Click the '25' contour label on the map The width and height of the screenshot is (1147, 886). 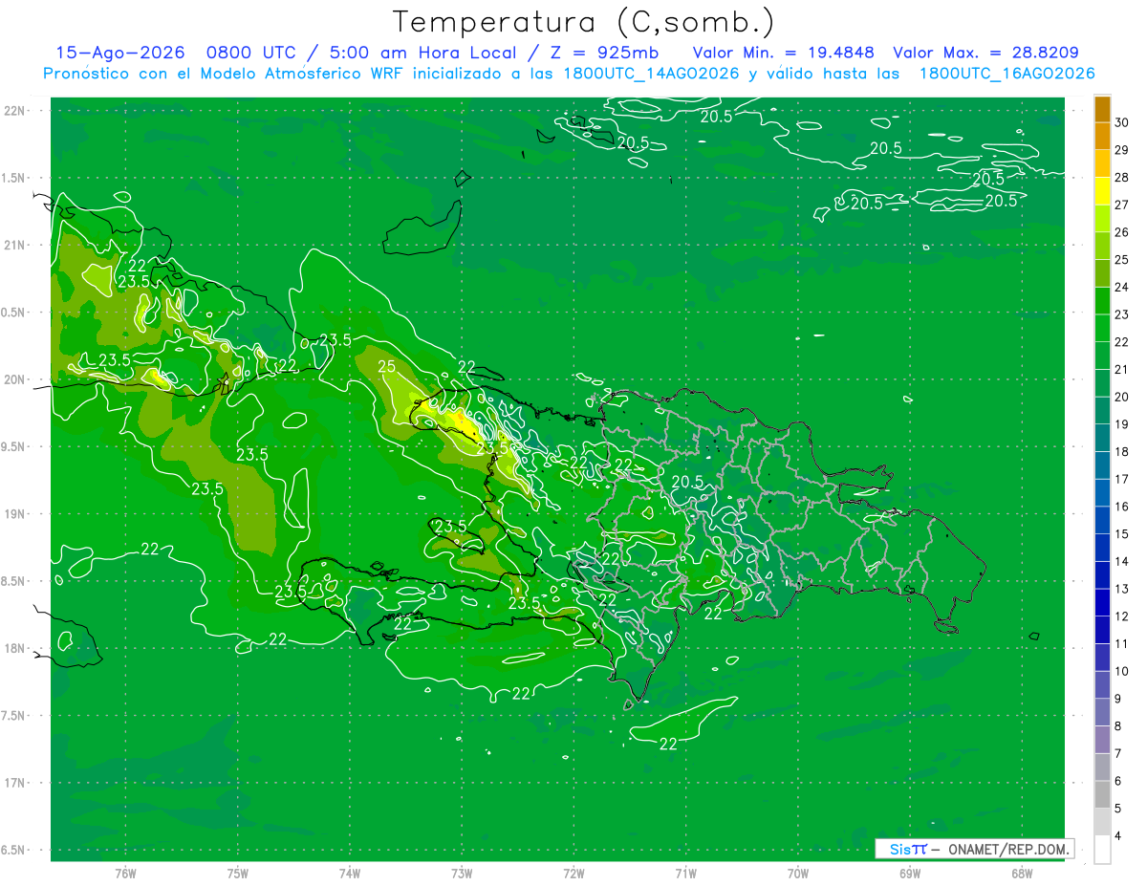point(386,366)
